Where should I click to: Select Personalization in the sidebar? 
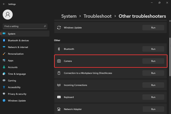click(16, 54)
